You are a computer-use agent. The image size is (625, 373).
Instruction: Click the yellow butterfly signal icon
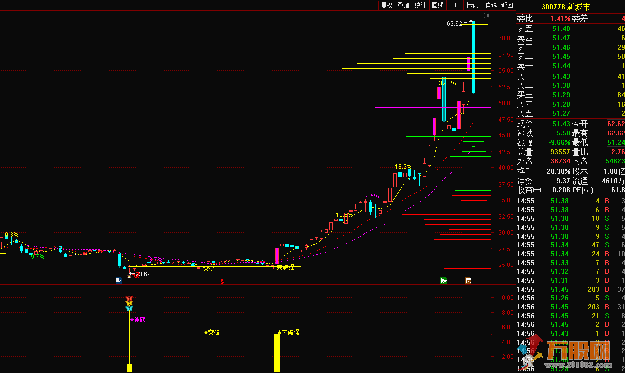coord(129,303)
